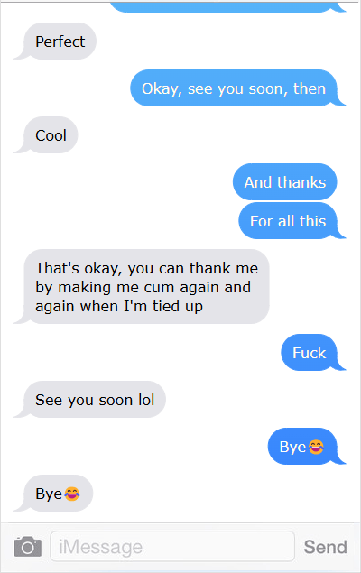
Task: Tap the partially visible blue bubble at top
Action: click(x=227, y=7)
